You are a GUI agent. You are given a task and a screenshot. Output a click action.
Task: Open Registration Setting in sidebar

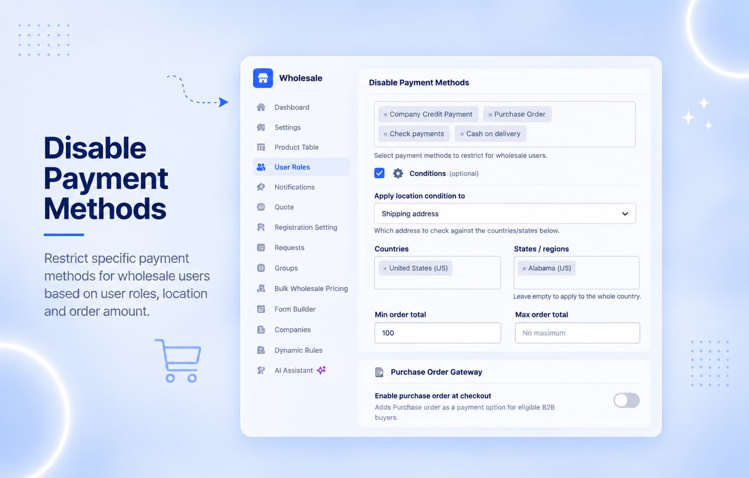301,227
